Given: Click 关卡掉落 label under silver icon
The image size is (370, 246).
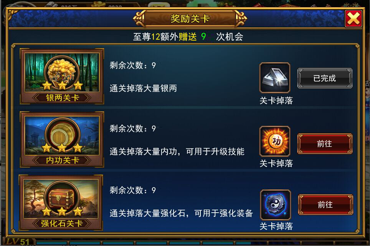Looking at the screenshot, I should 276,101.
